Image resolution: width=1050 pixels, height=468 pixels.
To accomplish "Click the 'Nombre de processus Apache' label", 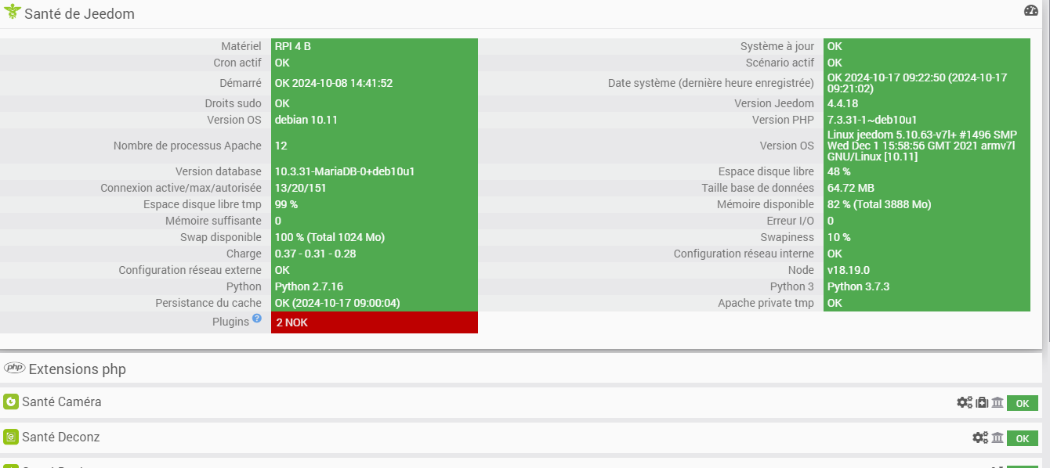I will pyautogui.click(x=187, y=146).
